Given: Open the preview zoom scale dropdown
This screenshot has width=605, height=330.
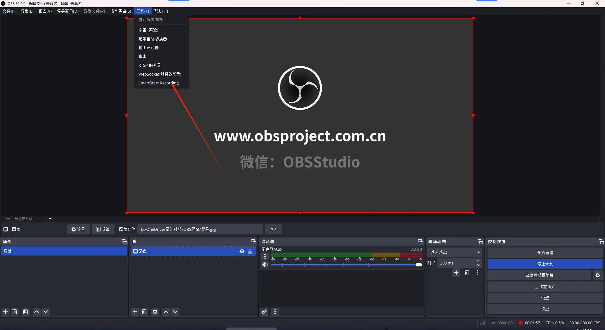Looking at the screenshot, I should tap(50, 219).
